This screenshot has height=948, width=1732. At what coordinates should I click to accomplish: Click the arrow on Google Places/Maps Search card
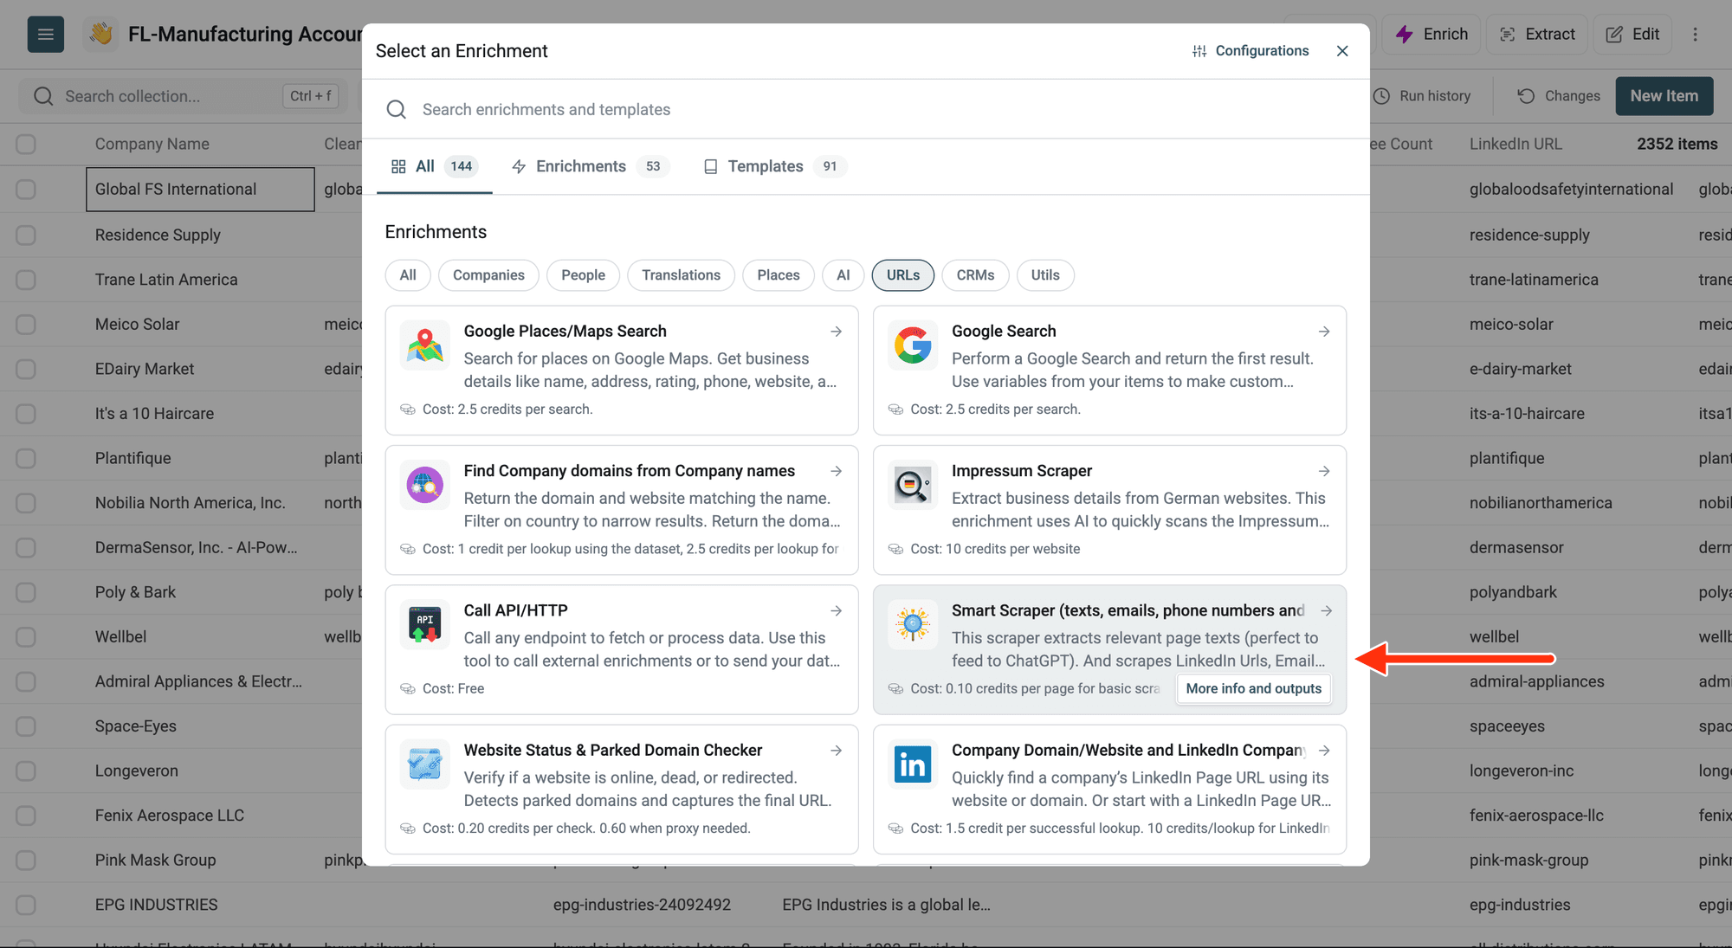[837, 332]
